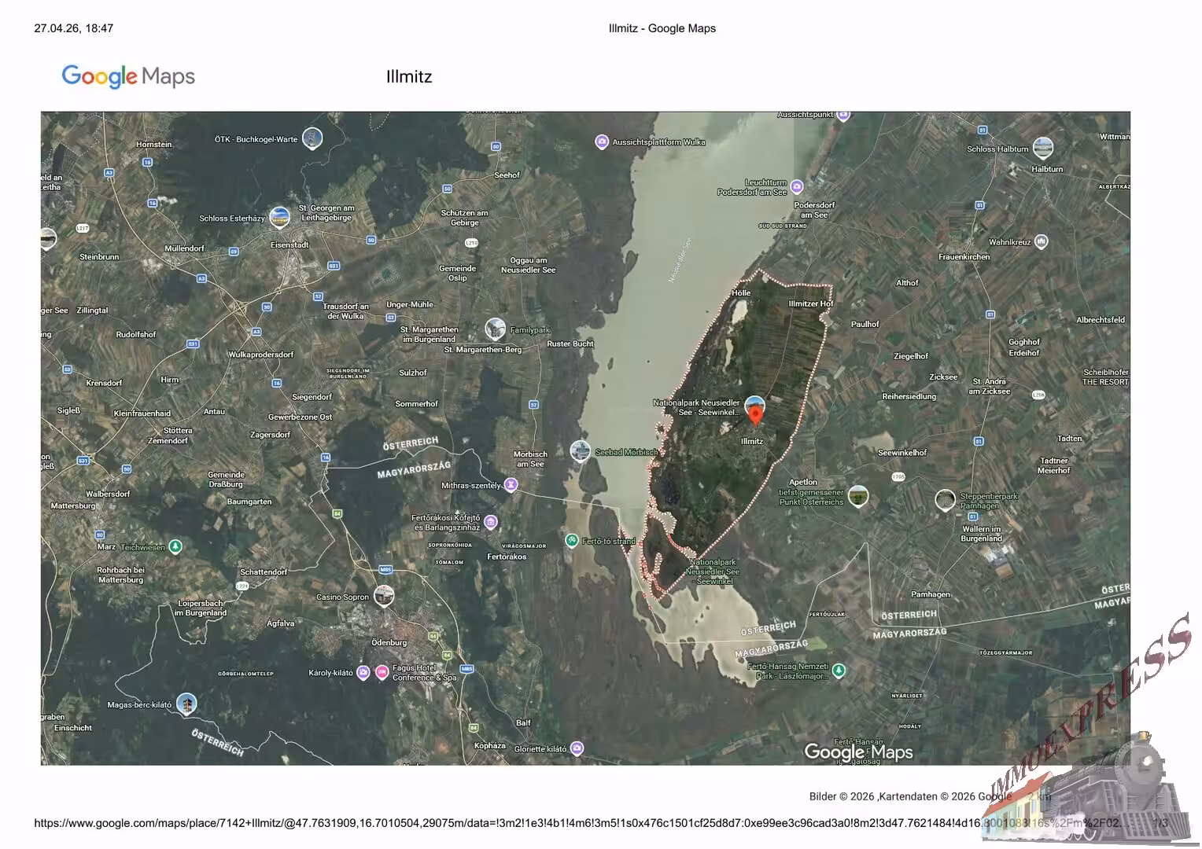Viewport: 1202px width, 849px height.
Task: Select the Halbturn village label
Action: (x=1047, y=169)
